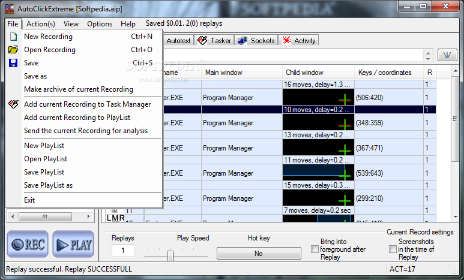The height and width of the screenshot is (280, 464).
Task: Click the (299:210) coordinates cell
Action: click(388, 198)
